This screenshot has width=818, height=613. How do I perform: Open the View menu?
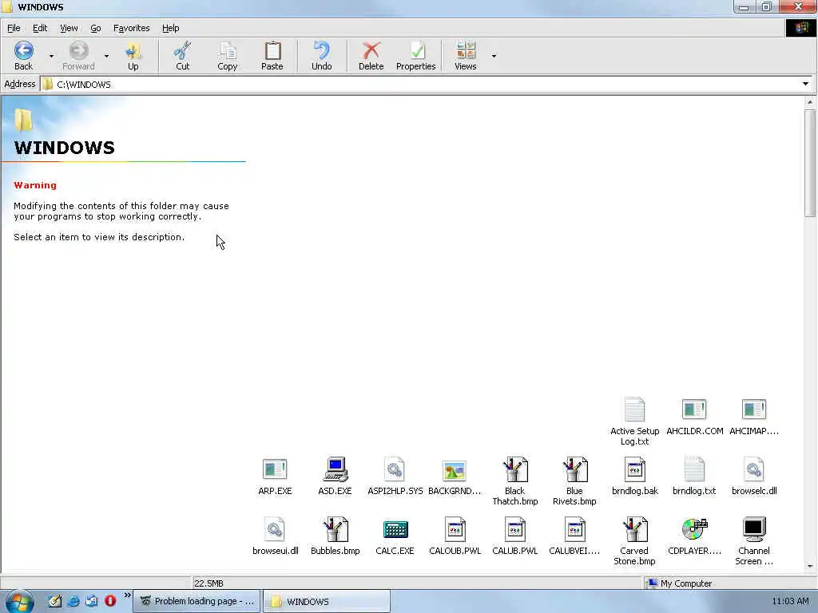coord(69,28)
